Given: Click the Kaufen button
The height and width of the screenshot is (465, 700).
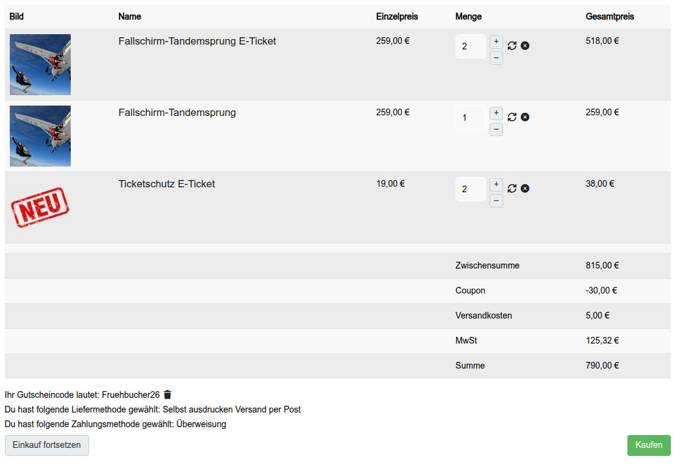Looking at the screenshot, I should tap(649, 445).
